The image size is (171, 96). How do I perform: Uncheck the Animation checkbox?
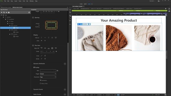point(40,80)
